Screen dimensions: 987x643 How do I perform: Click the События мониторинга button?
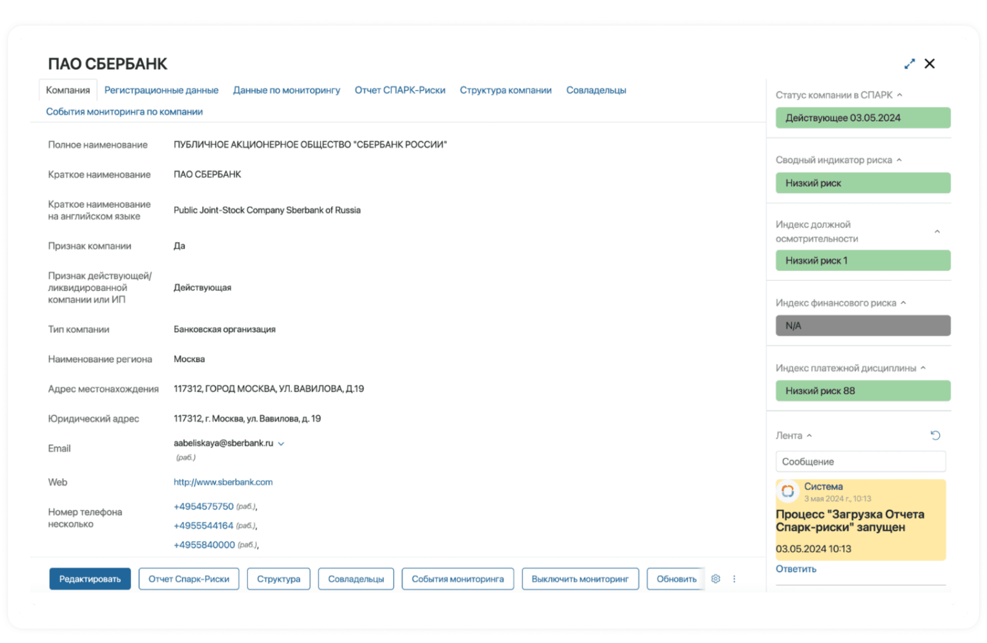pos(458,579)
